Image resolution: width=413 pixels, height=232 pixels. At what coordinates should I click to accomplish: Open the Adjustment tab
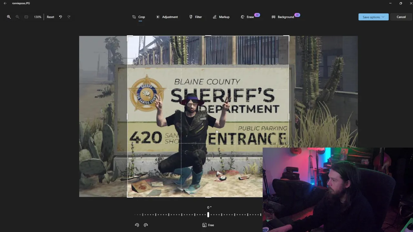pyautogui.click(x=167, y=17)
